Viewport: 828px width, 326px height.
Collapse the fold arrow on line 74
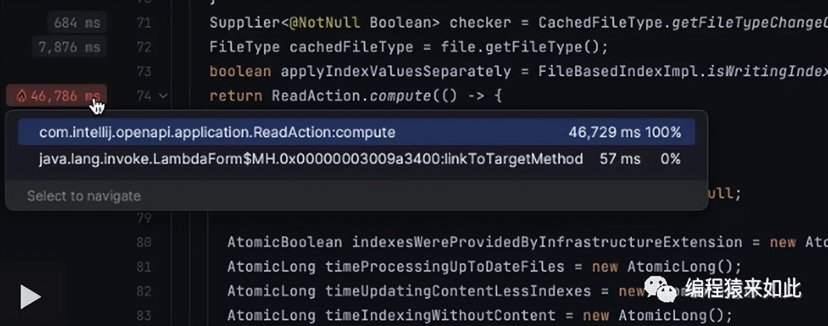pyautogui.click(x=164, y=96)
